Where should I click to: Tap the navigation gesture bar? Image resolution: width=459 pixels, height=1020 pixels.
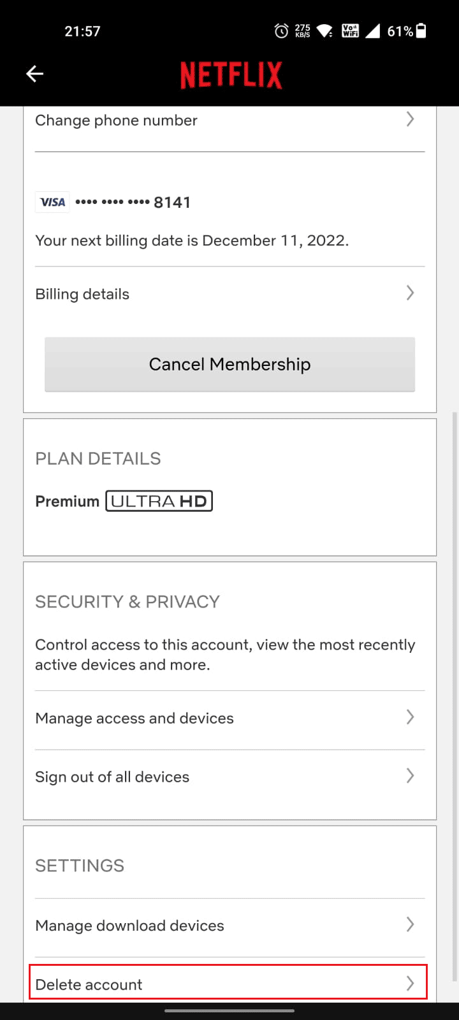click(x=229, y=1009)
